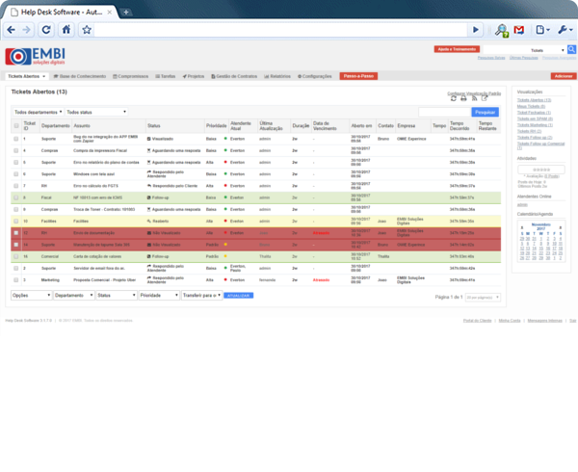The image size is (578, 472).
Task: Check the box for ticket 1 row
Action: [x=15, y=140]
